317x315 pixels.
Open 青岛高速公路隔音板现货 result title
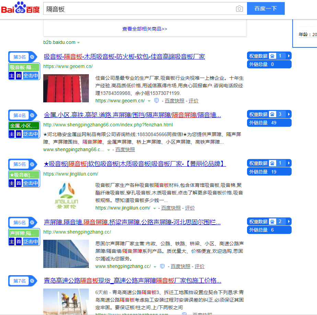click(x=132, y=280)
